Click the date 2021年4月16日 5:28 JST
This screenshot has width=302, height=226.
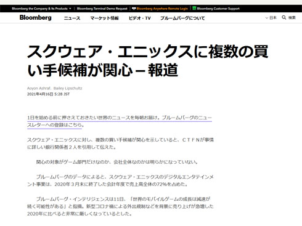tap(48, 94)
